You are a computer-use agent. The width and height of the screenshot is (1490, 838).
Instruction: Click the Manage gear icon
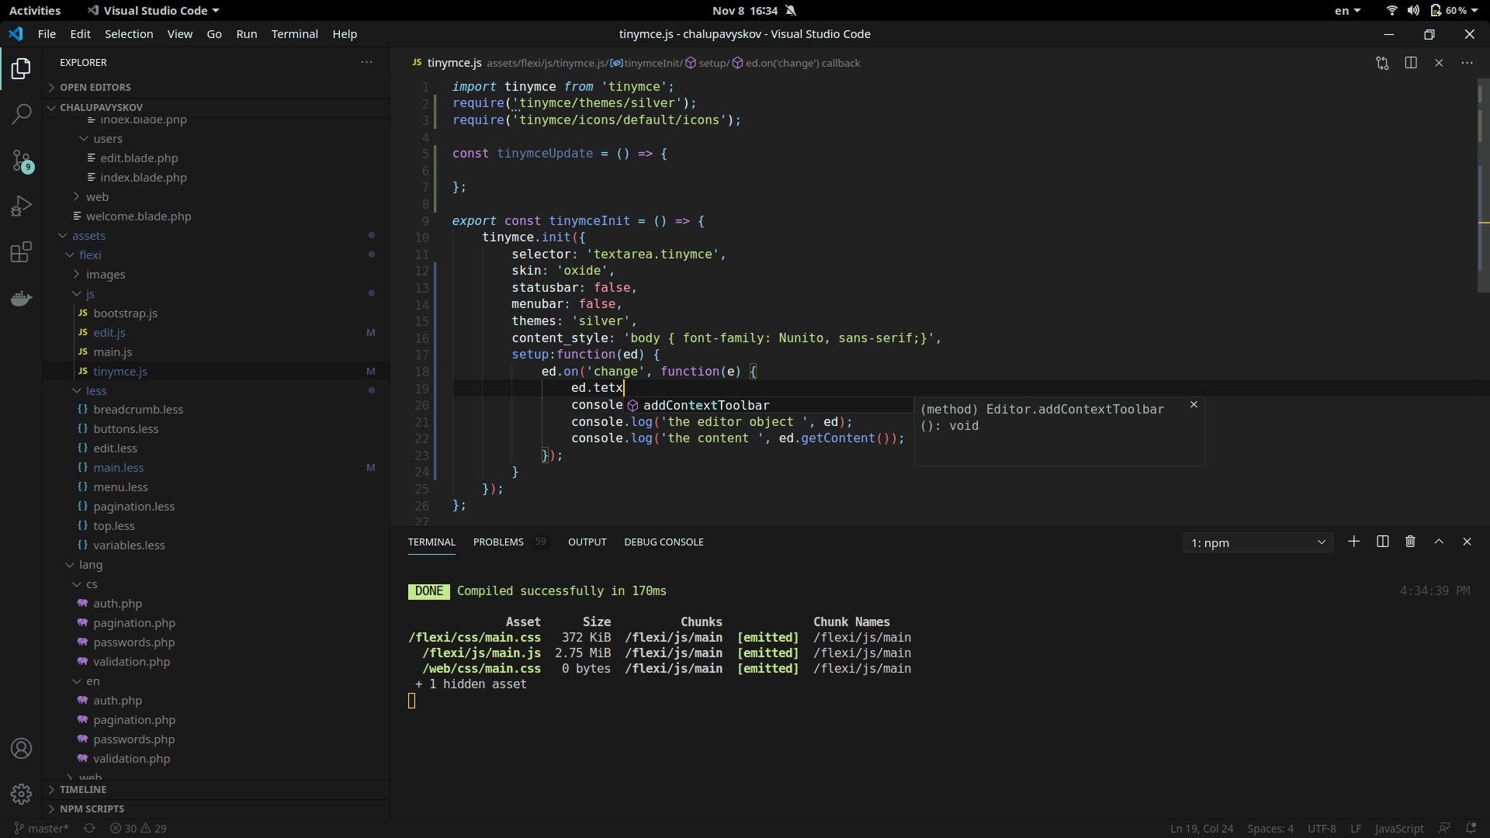click(21, 794)
